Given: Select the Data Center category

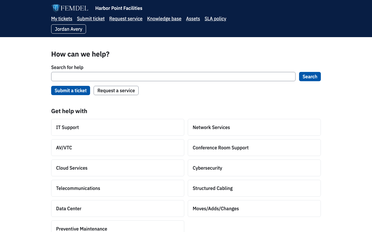Looking at the screenshot, I should (118, 209).
